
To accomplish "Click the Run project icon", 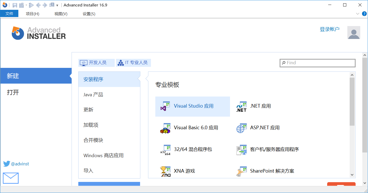I will [x=31, y=5].
